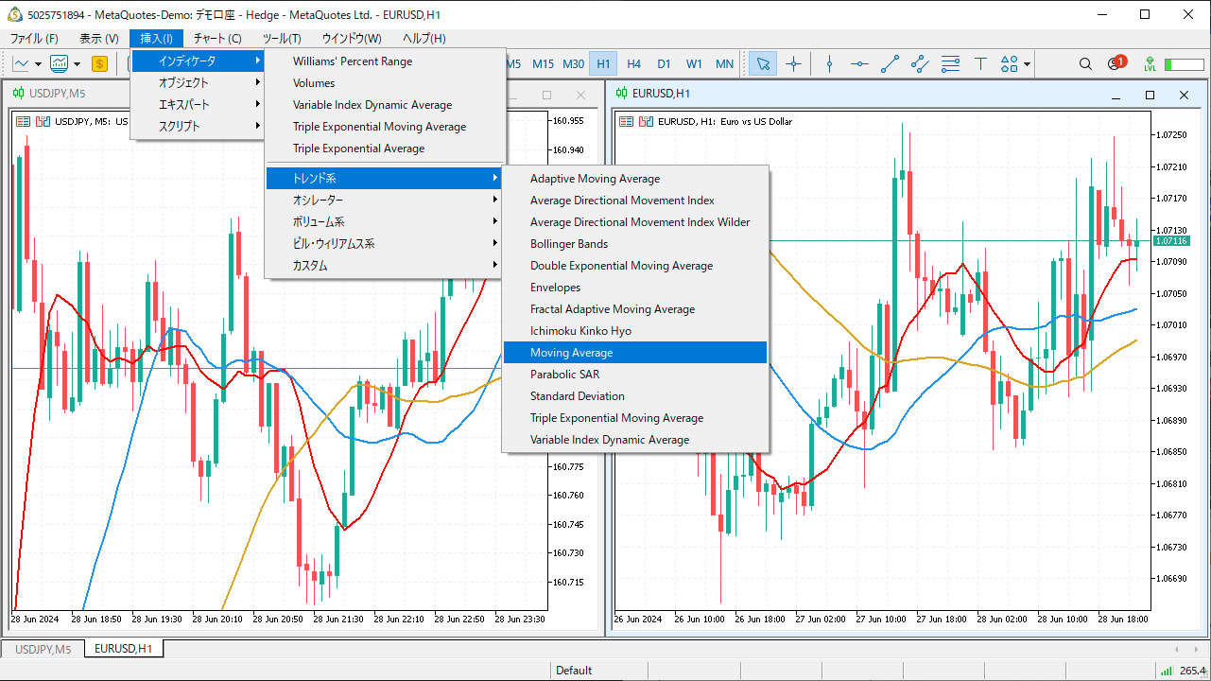Image resolution: width=1211 pixels, height=681 pixels.
Task: Click the line chart type icon
Action: pos(21,64)
